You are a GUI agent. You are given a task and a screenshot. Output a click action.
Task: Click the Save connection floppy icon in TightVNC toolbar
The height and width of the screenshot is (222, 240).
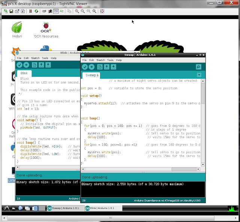(11, 11)
